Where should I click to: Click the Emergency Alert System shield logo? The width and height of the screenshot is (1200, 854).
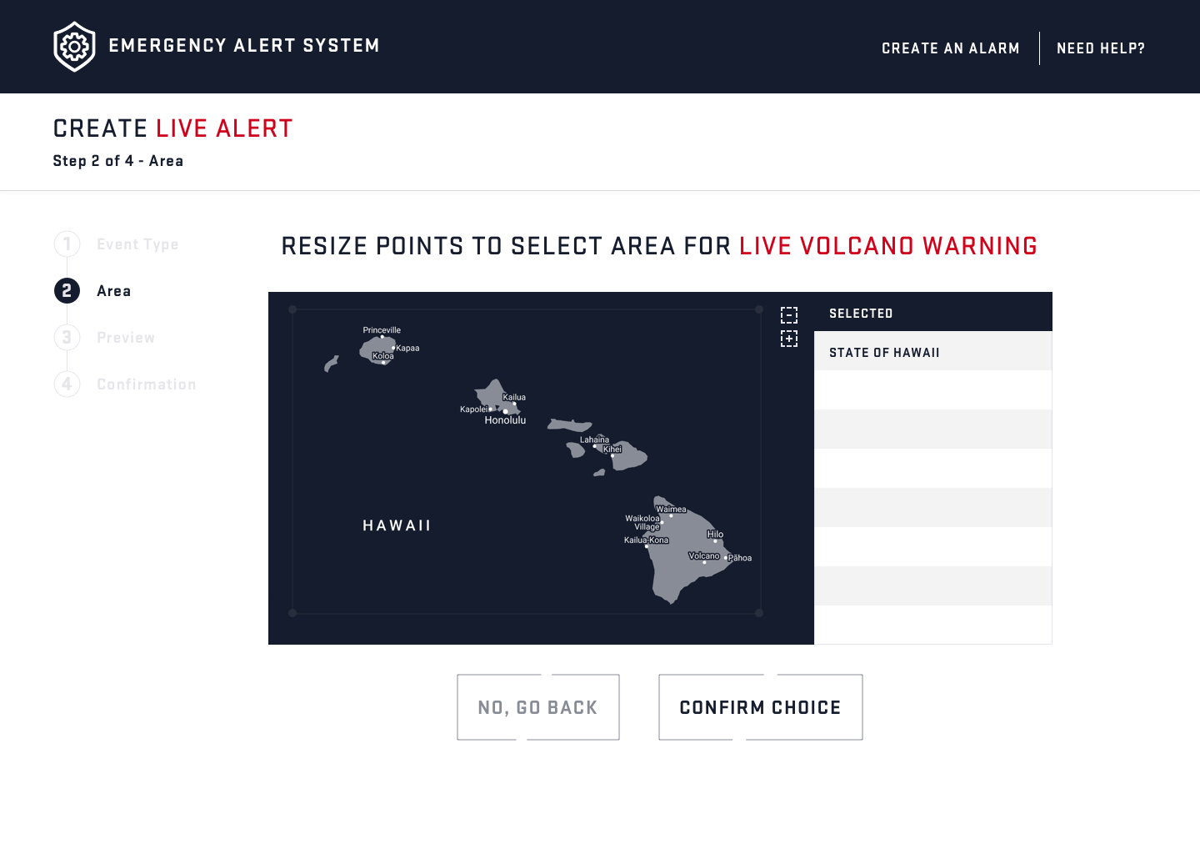[x=74, y=47]
